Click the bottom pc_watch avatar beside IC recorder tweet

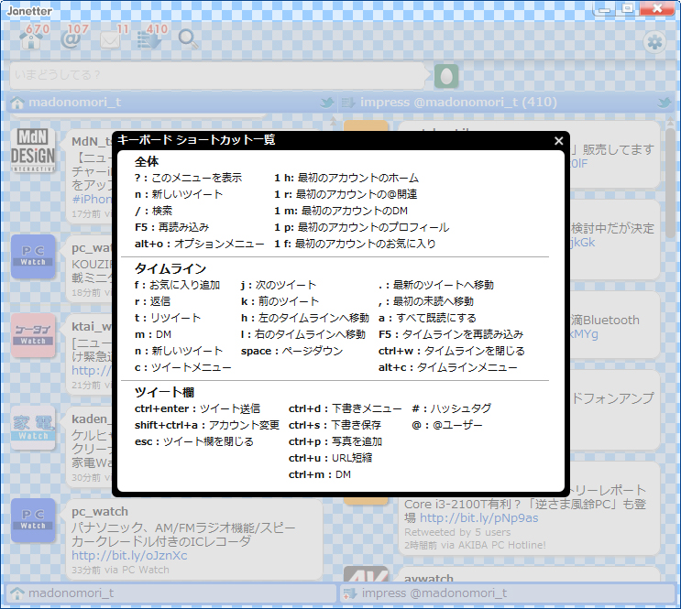click(x=33, y=520)
